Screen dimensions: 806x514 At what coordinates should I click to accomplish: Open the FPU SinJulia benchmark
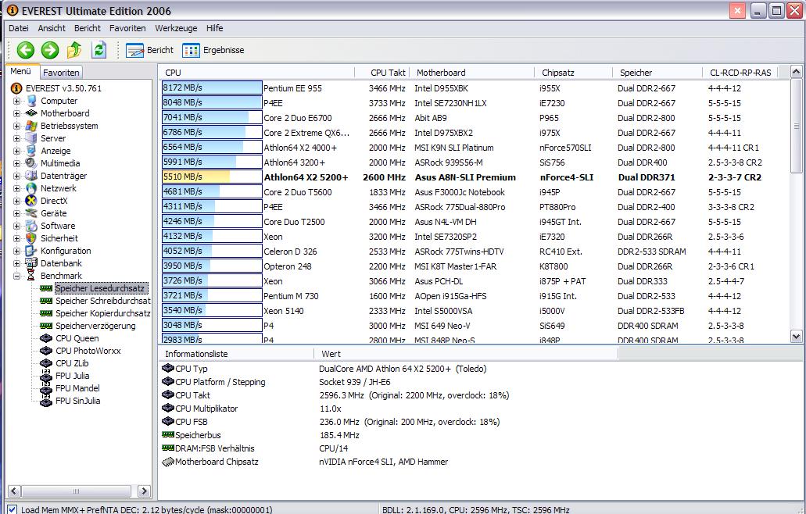tap(77, 401)
